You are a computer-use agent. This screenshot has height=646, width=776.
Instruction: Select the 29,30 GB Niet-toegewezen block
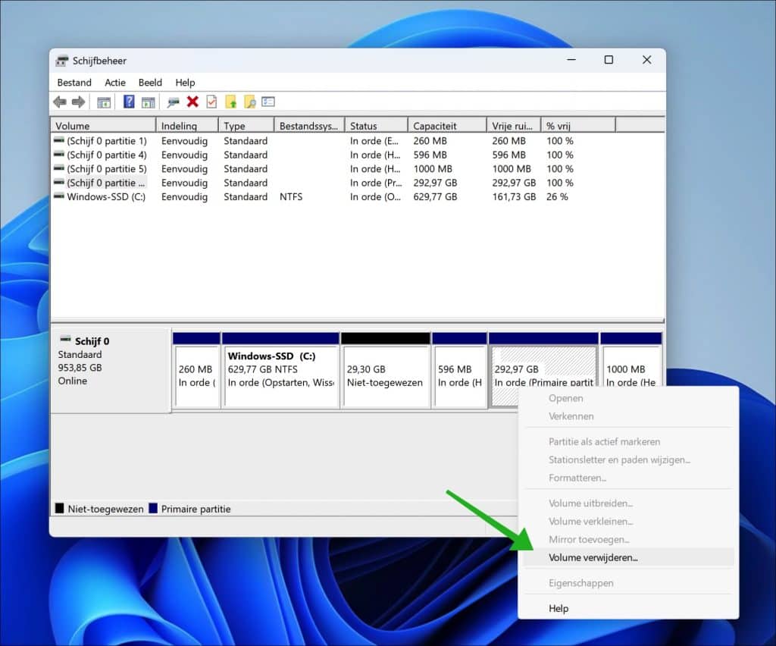click(385, 376)
